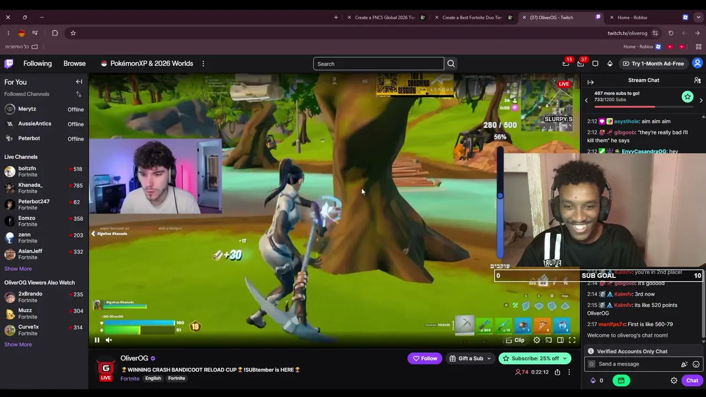Expand the Gift a Sub dropdown

[x=470, y=358]
